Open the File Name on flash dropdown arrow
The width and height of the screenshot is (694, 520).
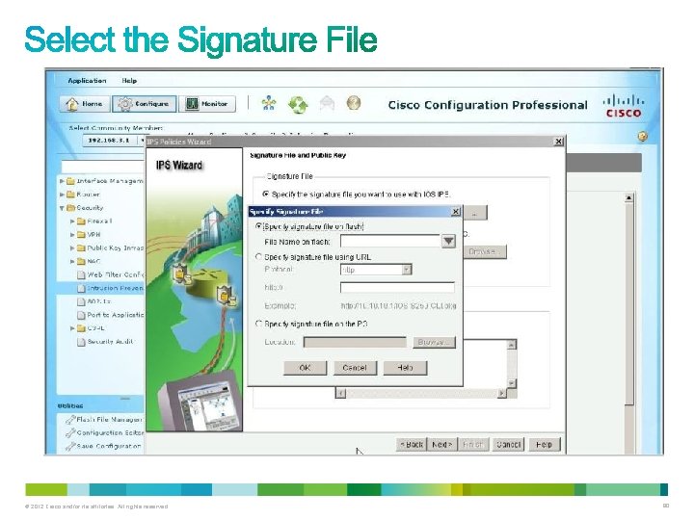pyautogui.click(x=448, y=241)
